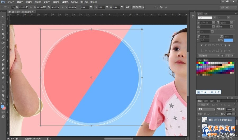Click the text color swatch in Character panel
The height and width of the screenshot is (140, 238).
228,40
